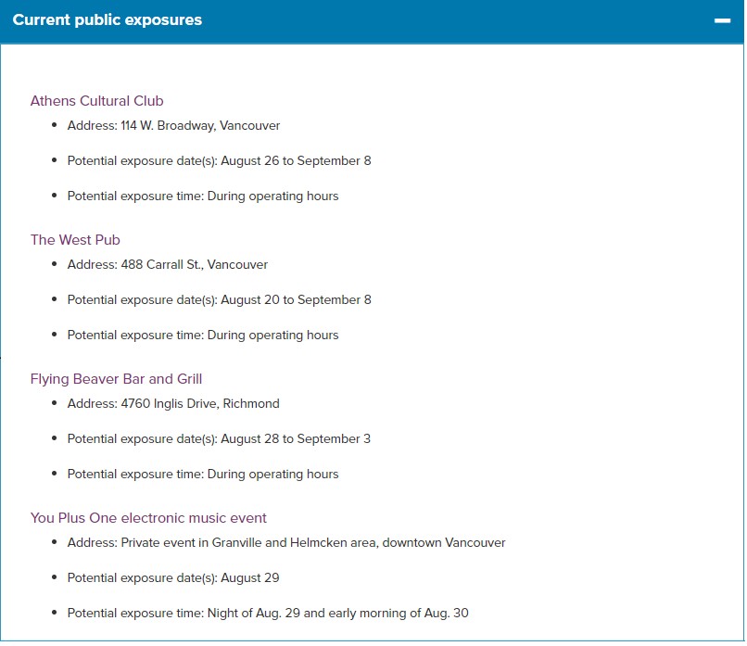This screenshot has height=646, width=747.
Task: Click Athens Club exposure dates August 26 line
Action: point(219,161)
